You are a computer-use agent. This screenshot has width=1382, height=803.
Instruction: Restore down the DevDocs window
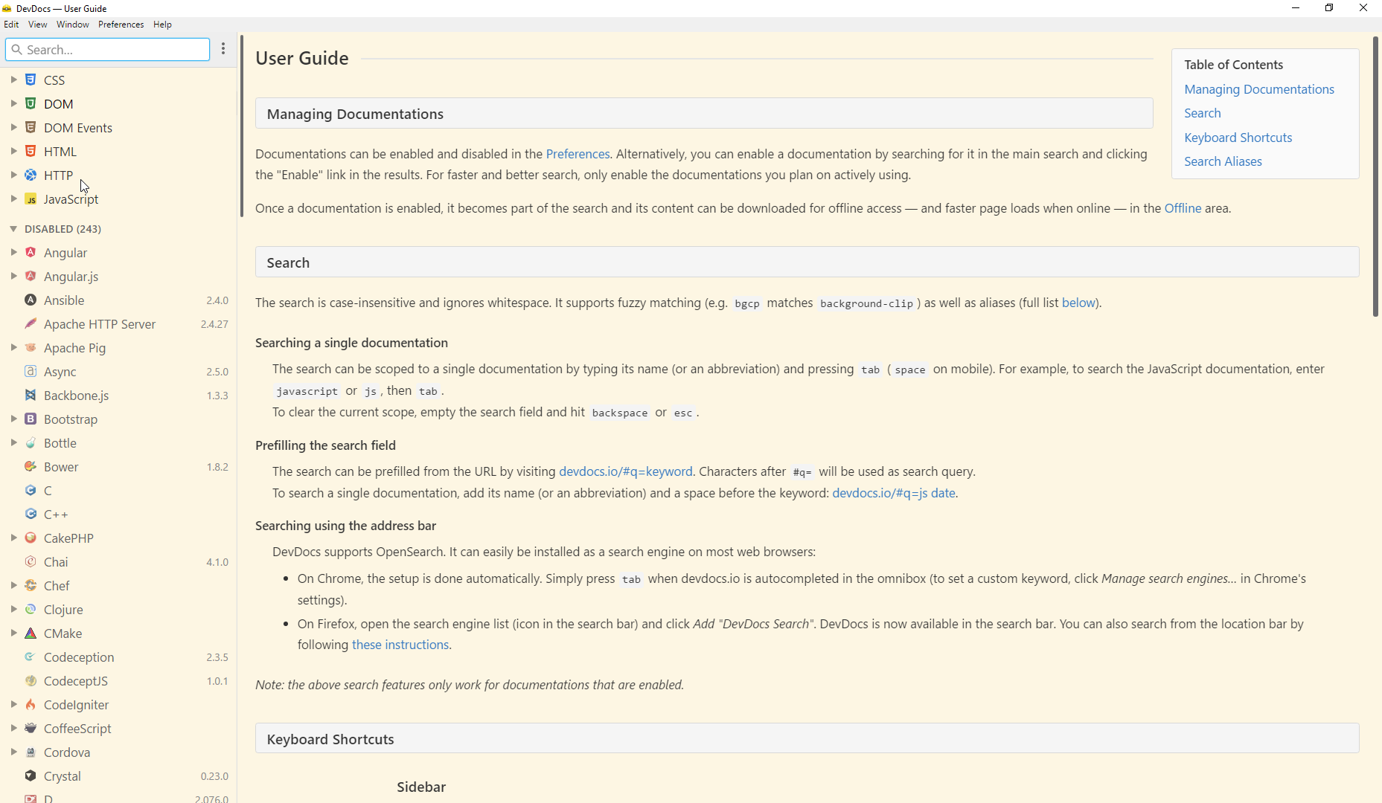point(1329,8)
